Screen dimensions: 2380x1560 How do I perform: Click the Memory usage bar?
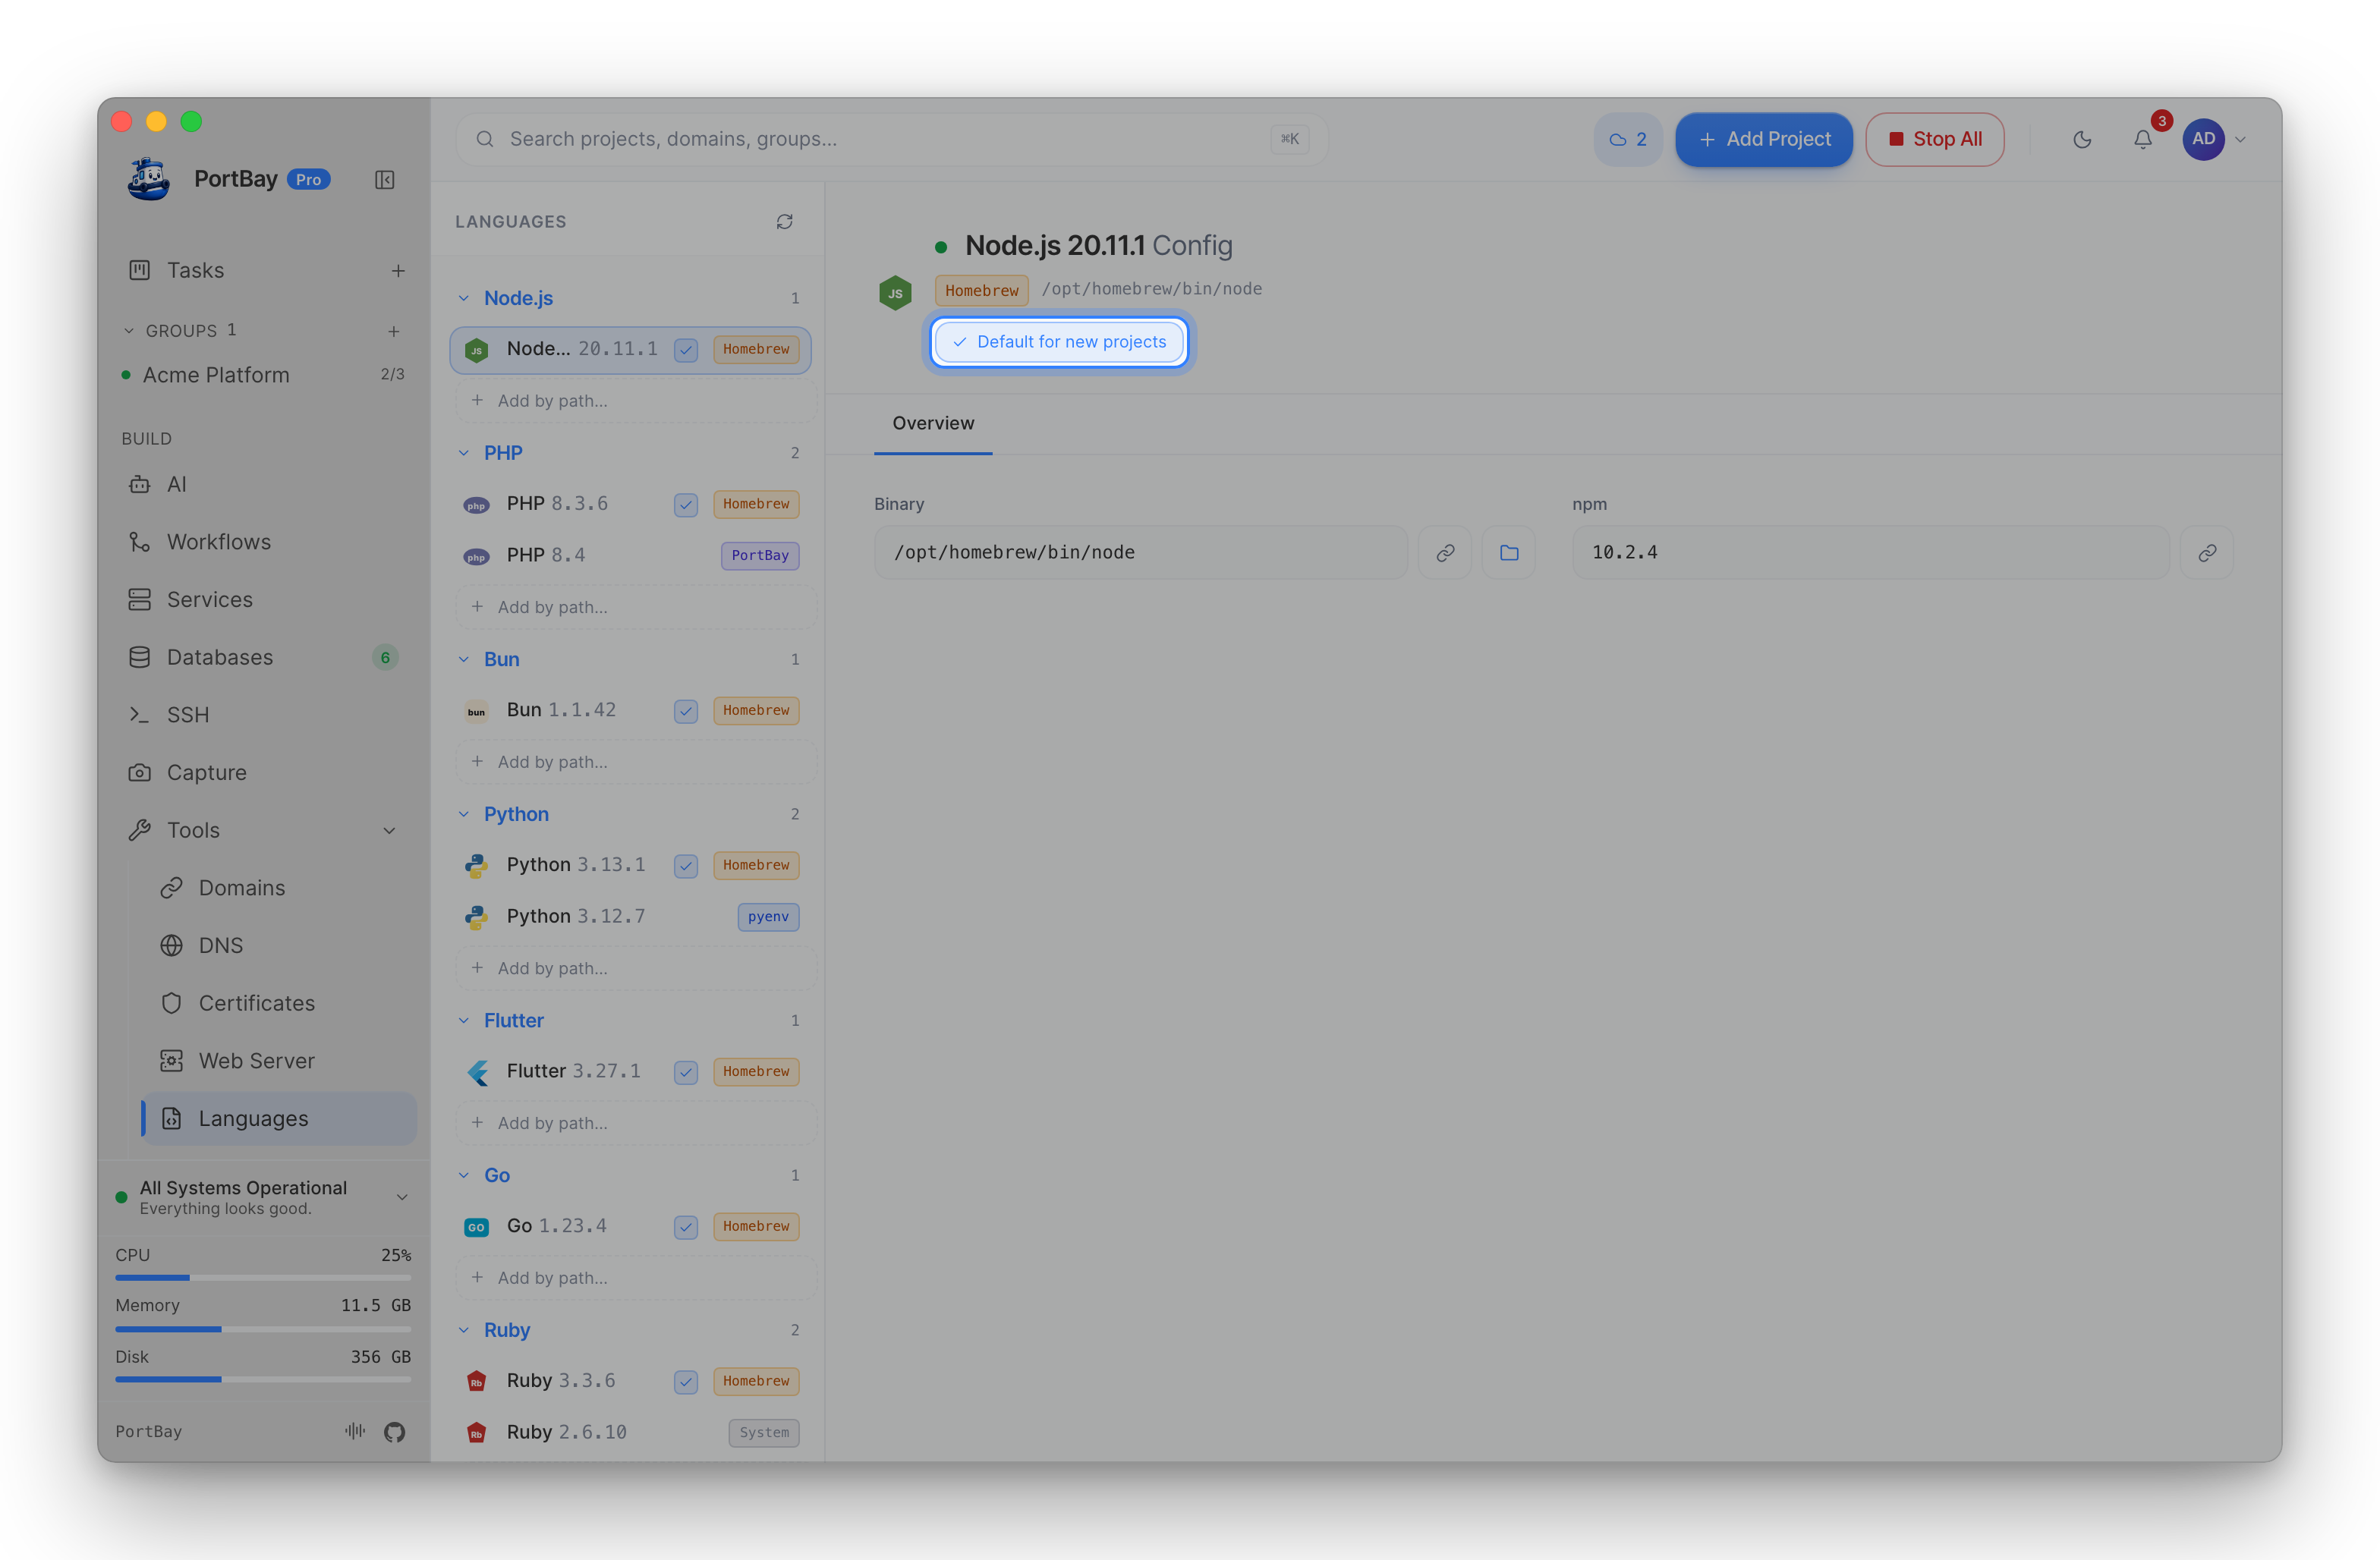click(x=263, y=1329)
